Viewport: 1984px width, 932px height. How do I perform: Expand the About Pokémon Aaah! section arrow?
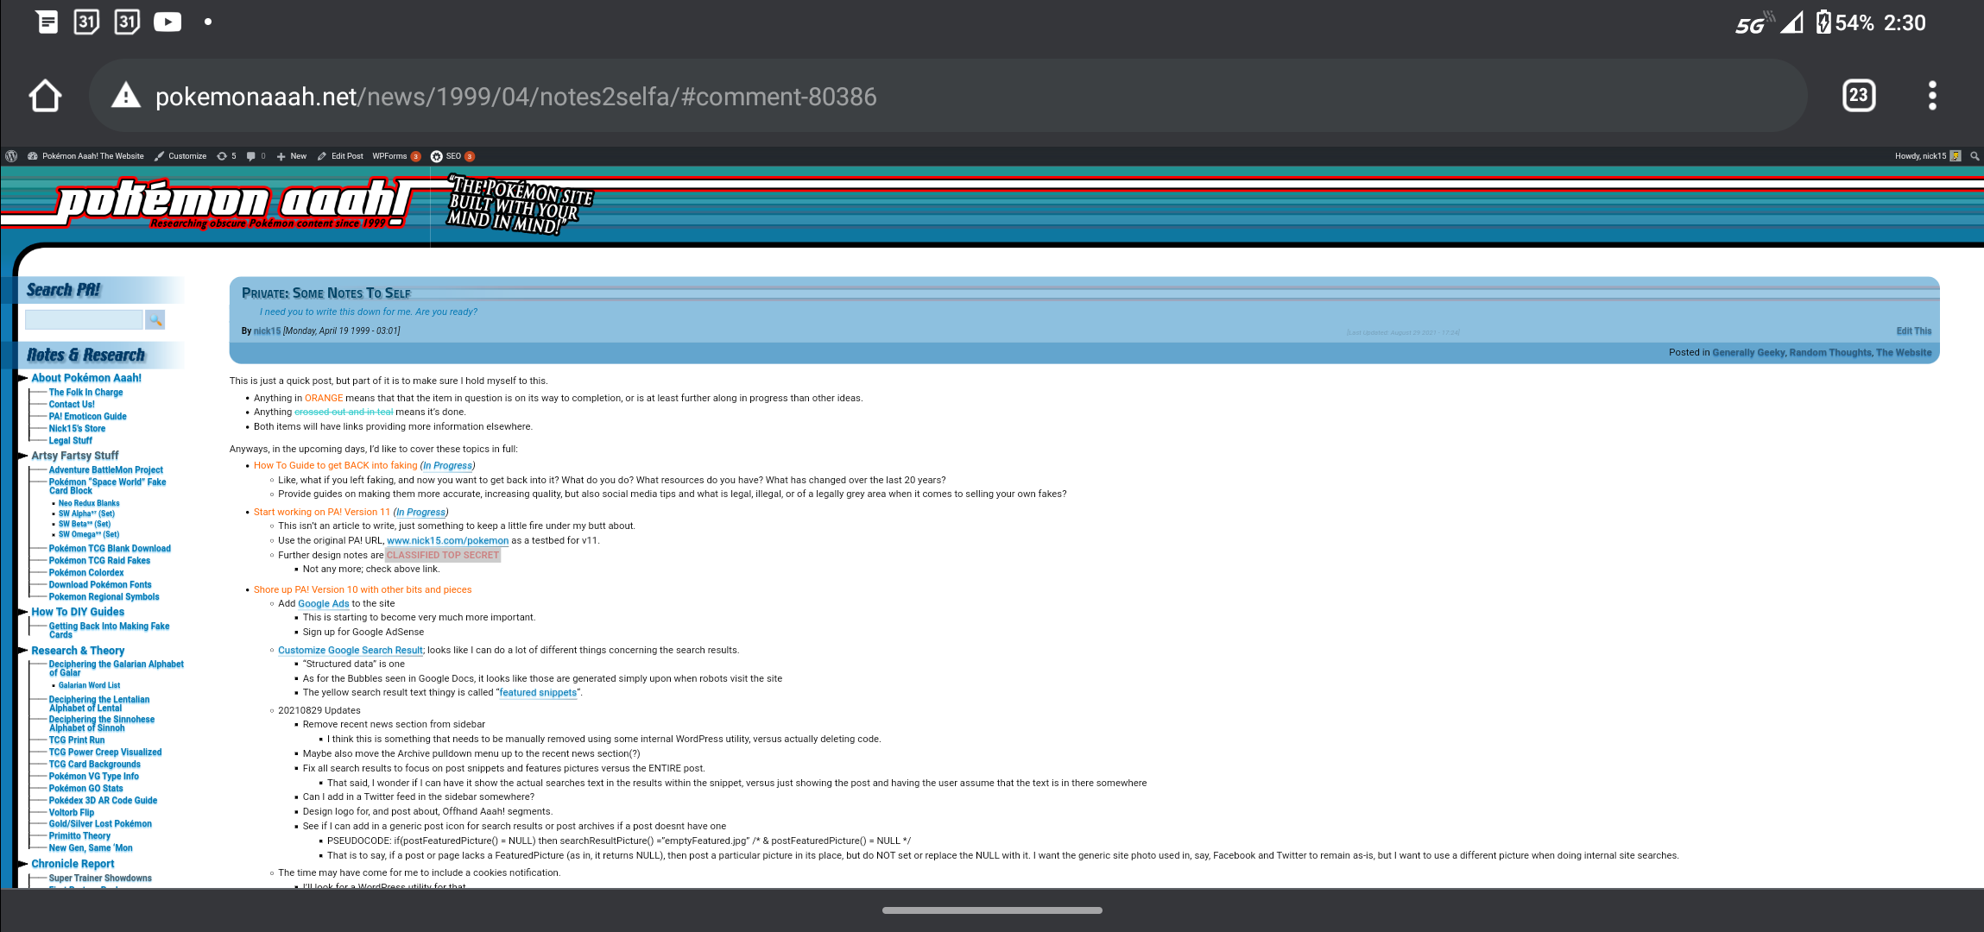tap(22, 378)
